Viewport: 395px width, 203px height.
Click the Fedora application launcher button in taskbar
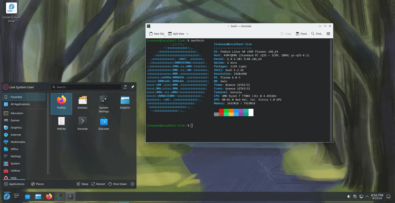[7, 196]
